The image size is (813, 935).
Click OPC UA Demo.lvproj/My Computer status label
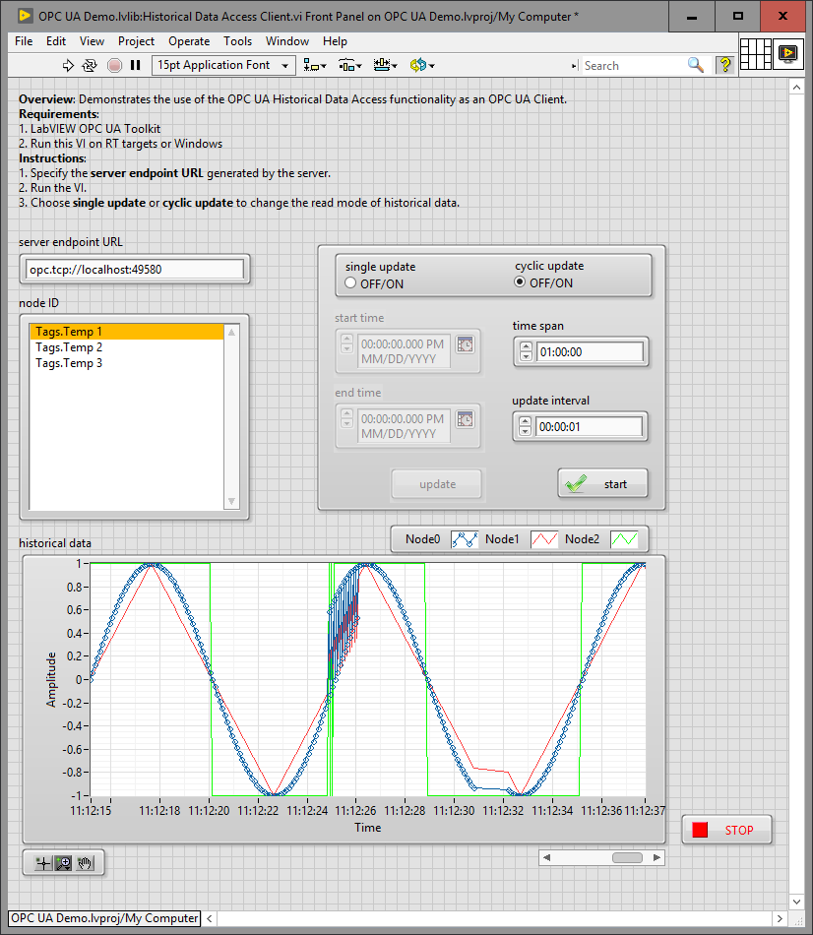(104, 918)
